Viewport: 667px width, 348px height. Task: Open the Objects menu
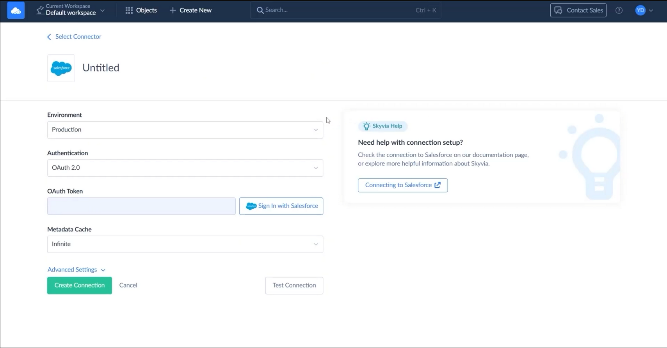141,10
